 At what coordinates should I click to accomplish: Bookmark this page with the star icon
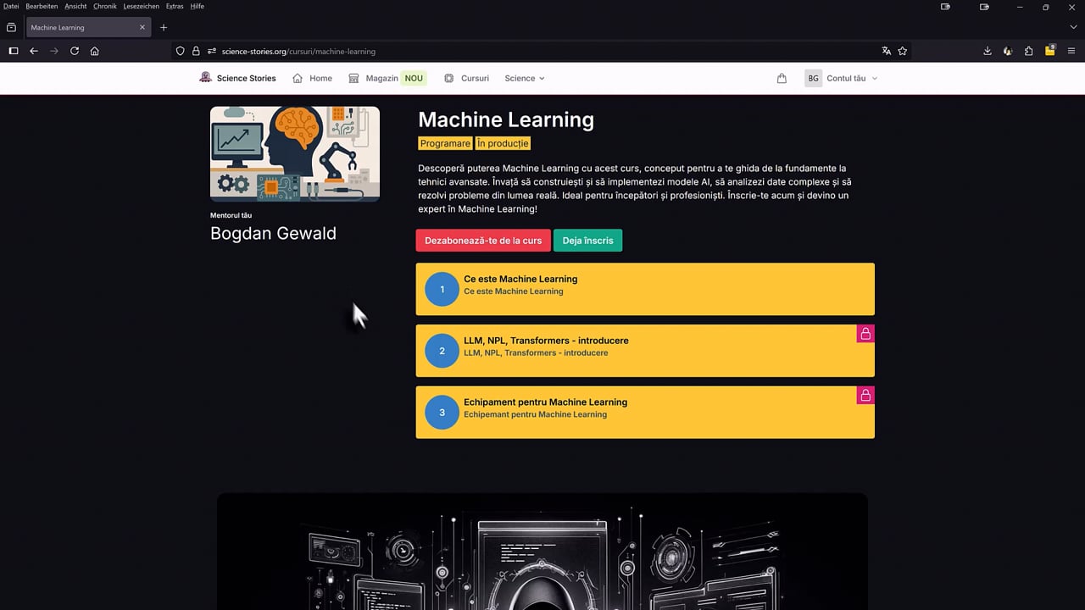903,51
